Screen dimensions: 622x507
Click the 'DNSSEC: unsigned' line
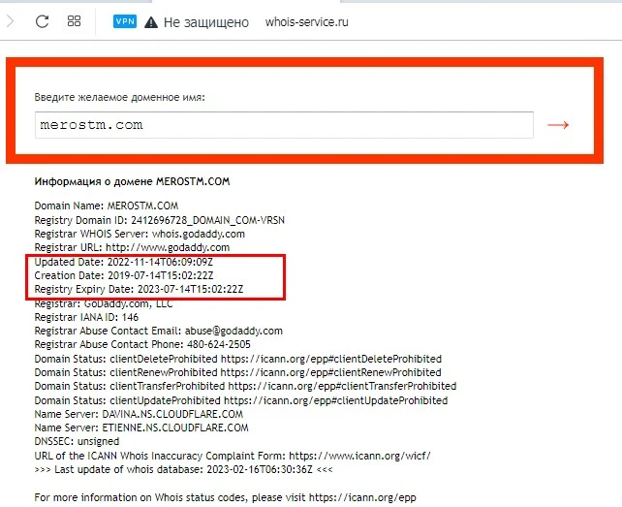(x=77, y=441)
